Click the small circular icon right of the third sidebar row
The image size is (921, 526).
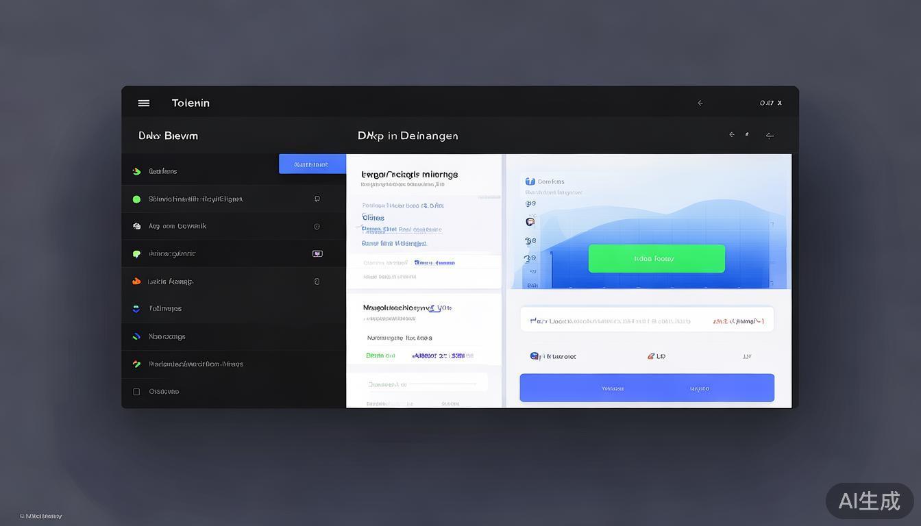pyautogui.click(x=317, y=227)
